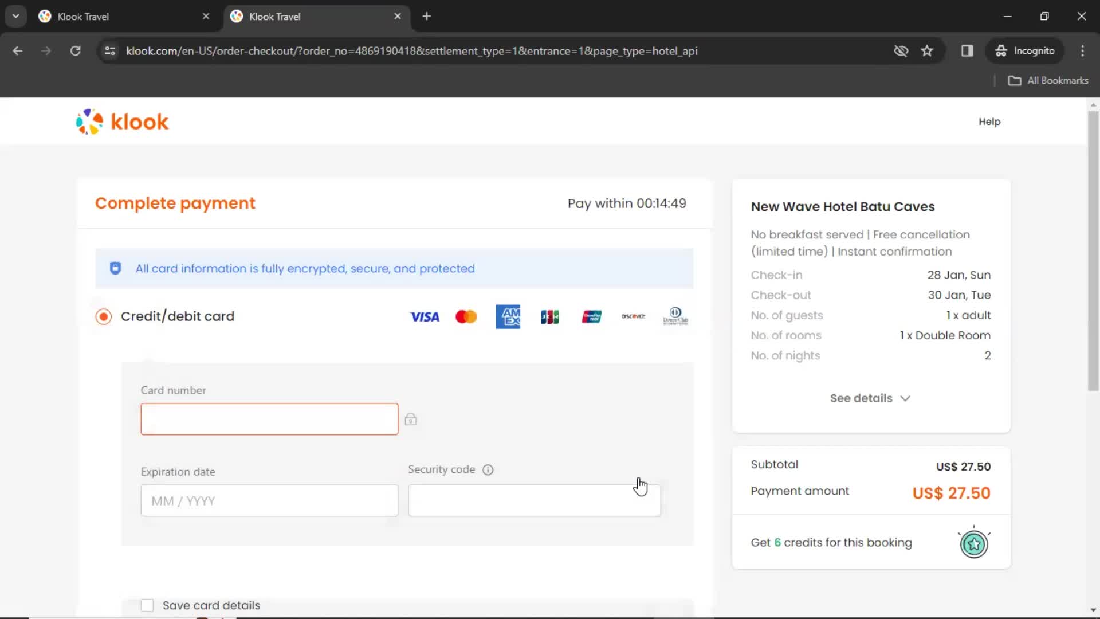Screen dimensions: 1100x619
Task: Open the browser side panel
Action: pos(967,51)
